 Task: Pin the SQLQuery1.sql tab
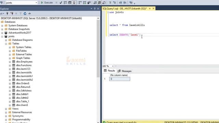click(x=150, y=9)
